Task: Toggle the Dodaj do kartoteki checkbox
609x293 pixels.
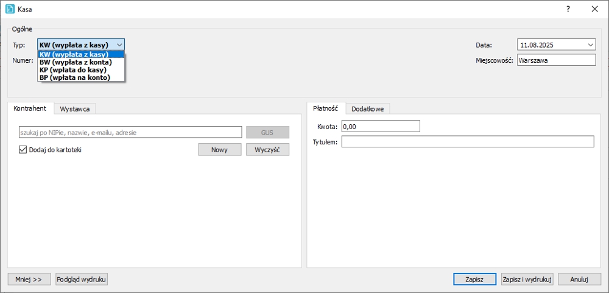Action: coord(23,150)
